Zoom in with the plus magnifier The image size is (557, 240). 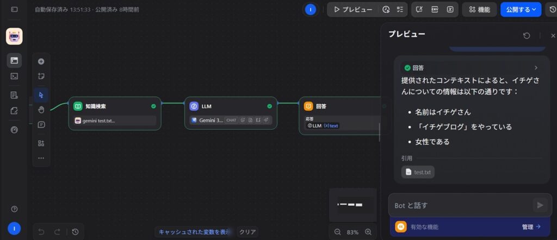pyautogui.click(x=368, y=232)
